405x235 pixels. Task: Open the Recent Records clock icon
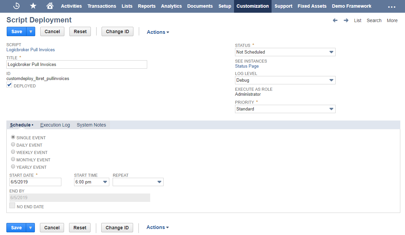16,6
